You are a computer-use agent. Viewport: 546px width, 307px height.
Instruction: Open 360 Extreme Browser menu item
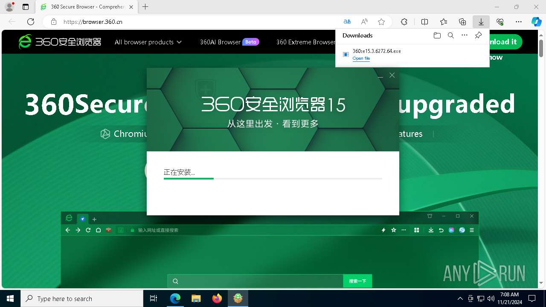click(305, 42)
